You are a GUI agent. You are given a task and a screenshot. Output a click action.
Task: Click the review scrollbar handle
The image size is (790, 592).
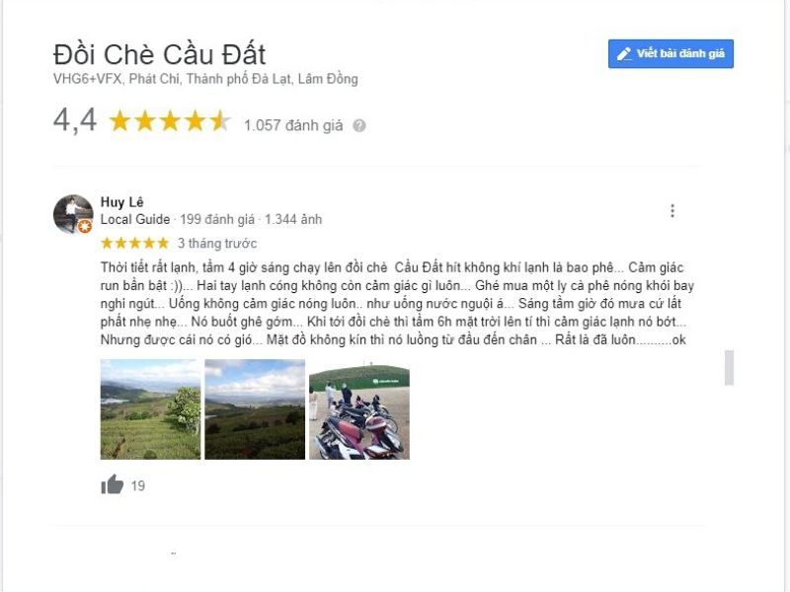(729, 367)
